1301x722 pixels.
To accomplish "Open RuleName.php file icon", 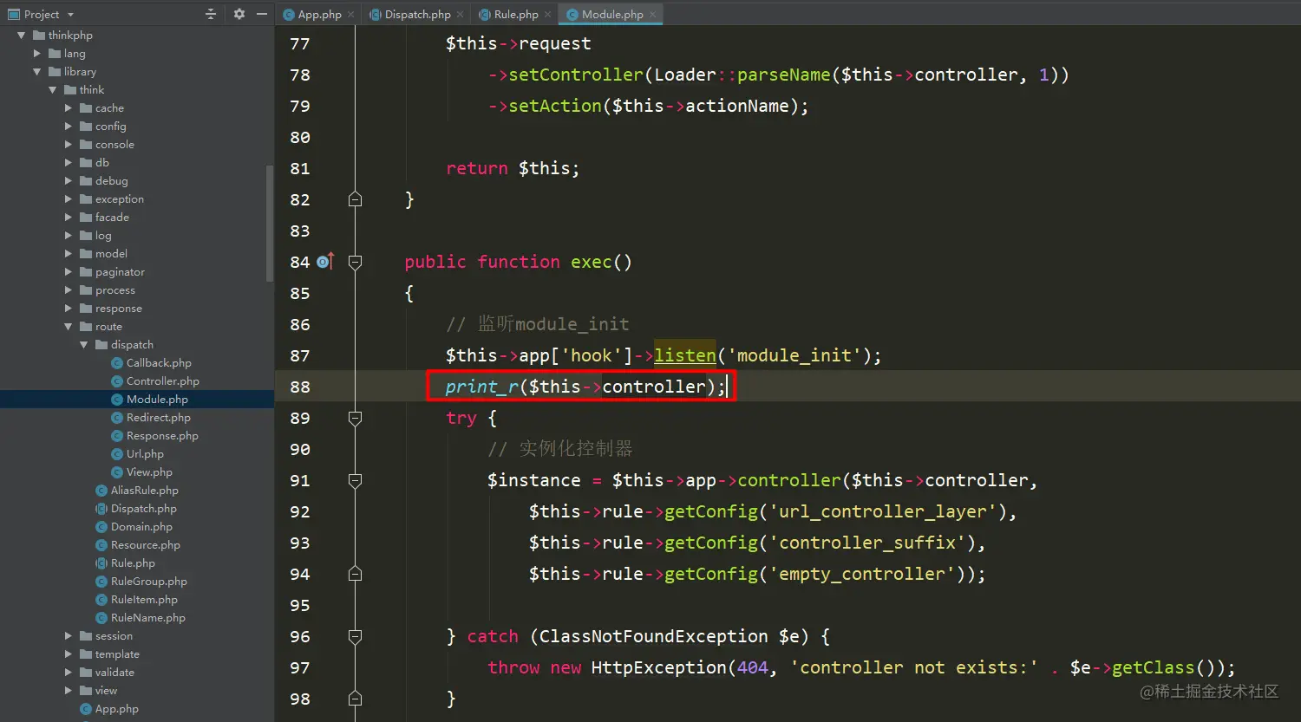I will click(x=102, y=618).
